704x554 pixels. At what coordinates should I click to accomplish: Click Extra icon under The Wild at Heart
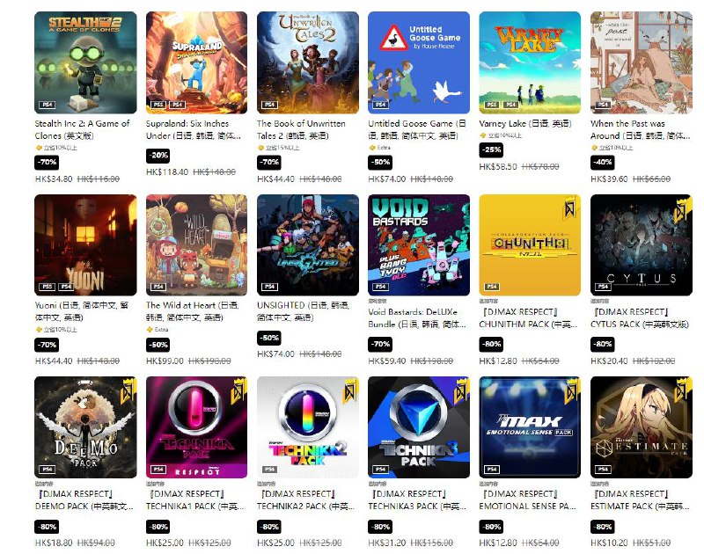point(150,330)
